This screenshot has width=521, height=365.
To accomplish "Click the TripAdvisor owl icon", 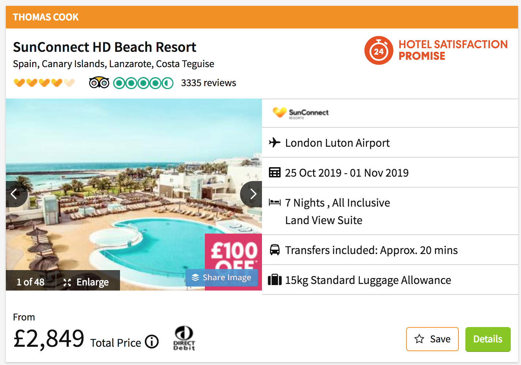I will (99, 83).
